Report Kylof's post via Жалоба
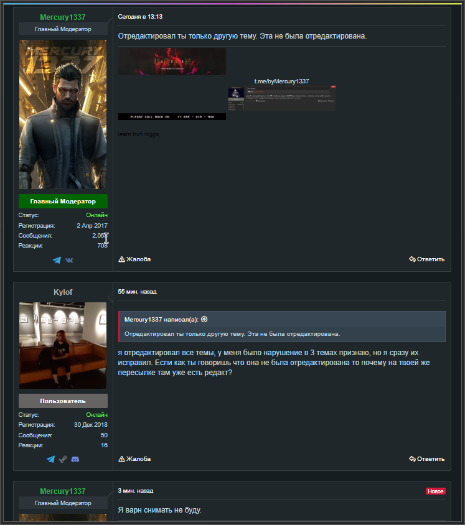 tap(134, 459)
